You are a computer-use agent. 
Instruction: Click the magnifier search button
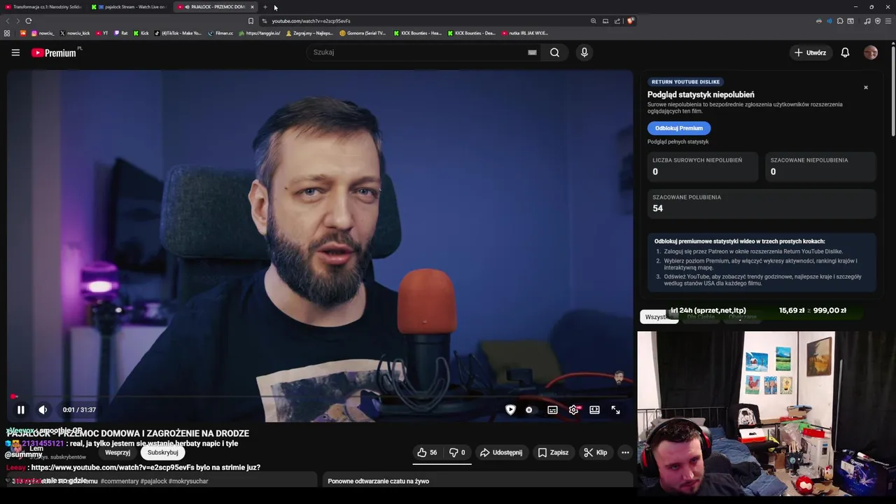pyautogui.click(x=554, y=52)
